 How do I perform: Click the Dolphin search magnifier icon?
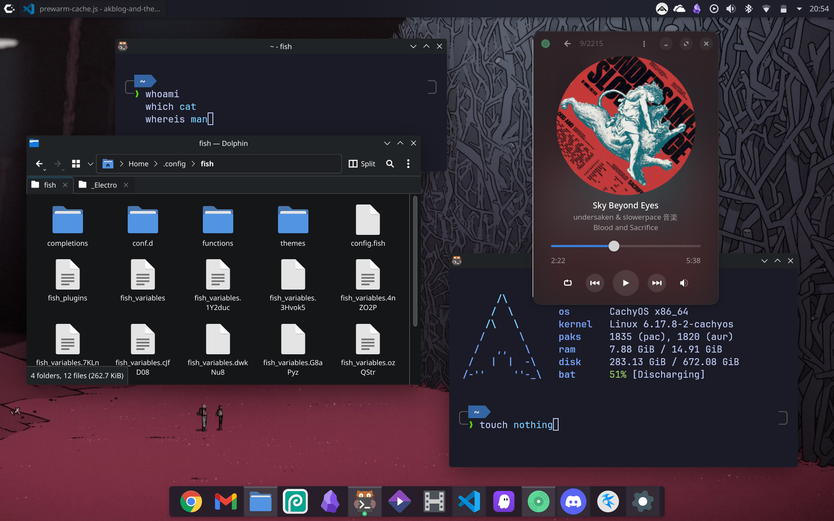[x=390, y=164]
